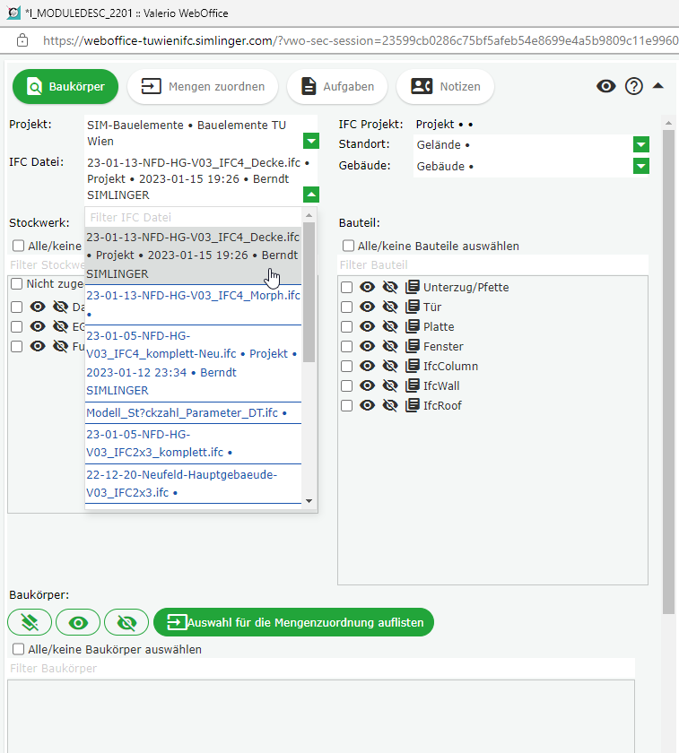The height and width of the screenshot is (753, 679).
Task: Hide the Platte component with crossed-eye icon
Action: click(389, 326)
